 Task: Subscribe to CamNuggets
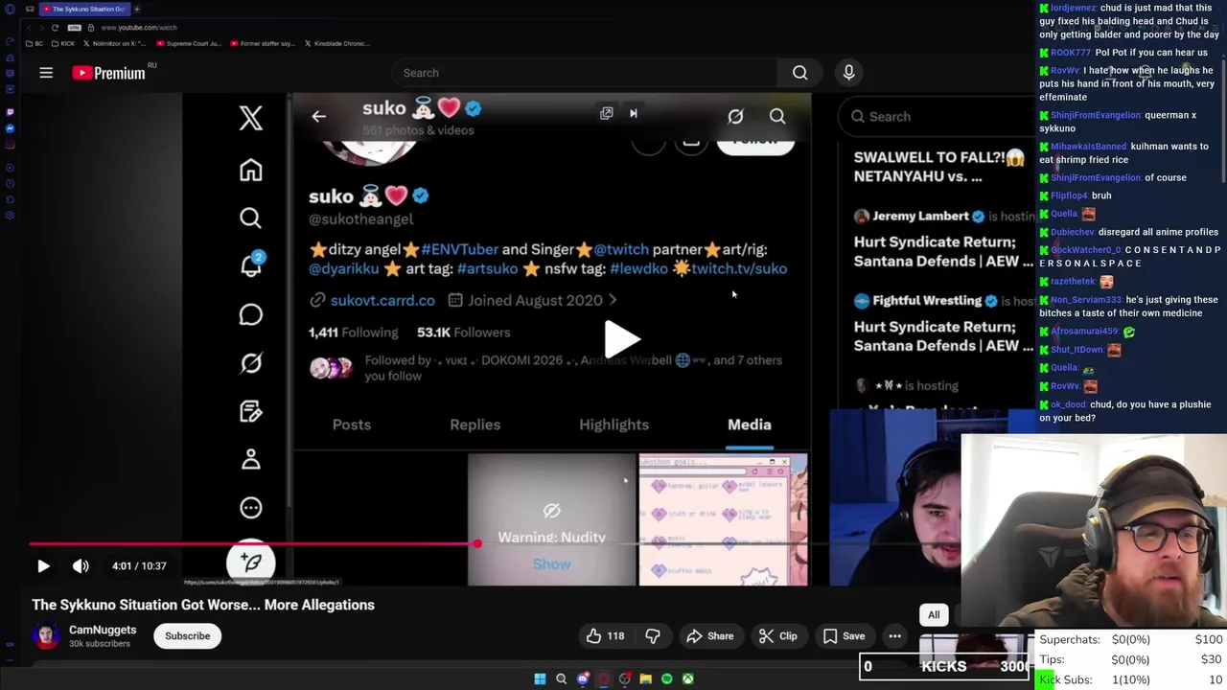pos(187,636)
